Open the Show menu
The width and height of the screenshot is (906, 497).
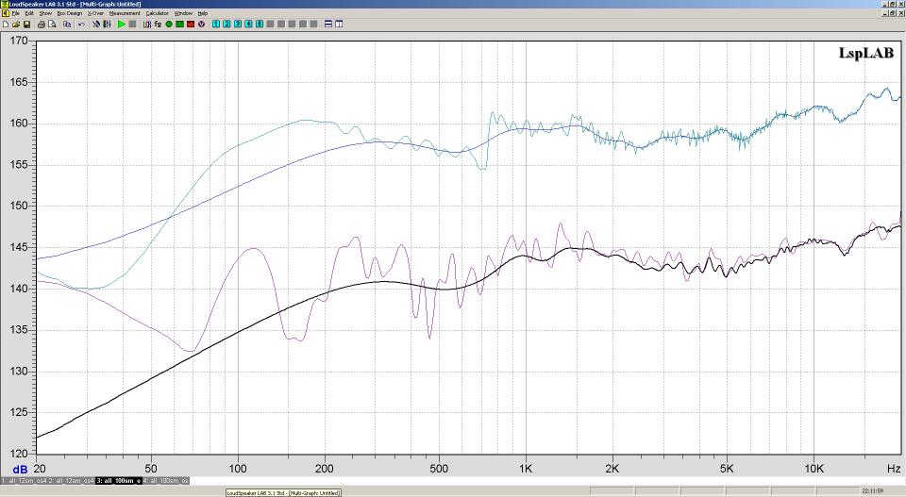45,13
